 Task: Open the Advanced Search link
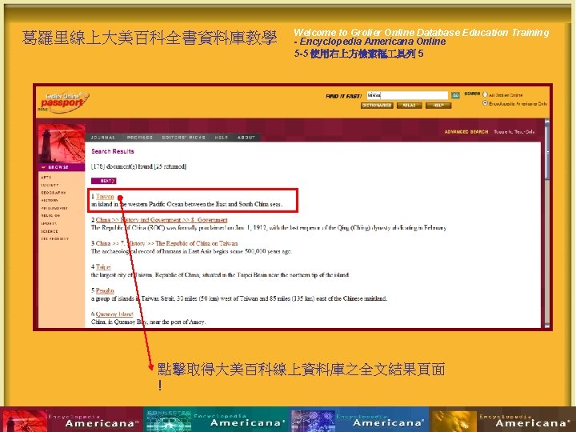(x=466, y=132)
